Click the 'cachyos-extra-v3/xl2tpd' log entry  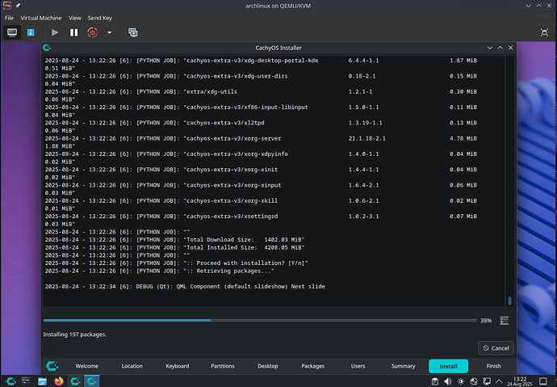pyautogui.click(x=261, y=127)
